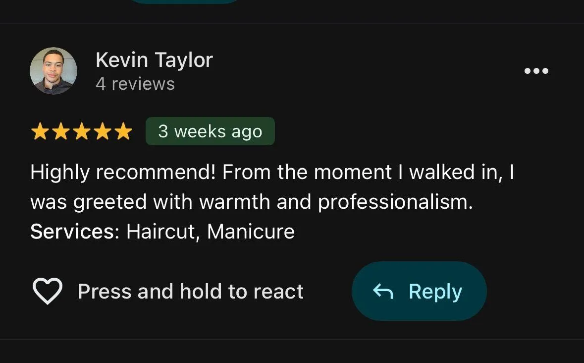View the reviewer's 4 reviews
The height and width of the screenshot is (363, 584).
pyautogui.click(x=135, y=84)
